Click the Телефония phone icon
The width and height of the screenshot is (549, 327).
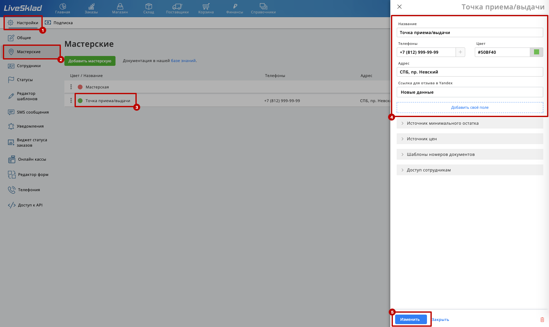coord(12,190)
